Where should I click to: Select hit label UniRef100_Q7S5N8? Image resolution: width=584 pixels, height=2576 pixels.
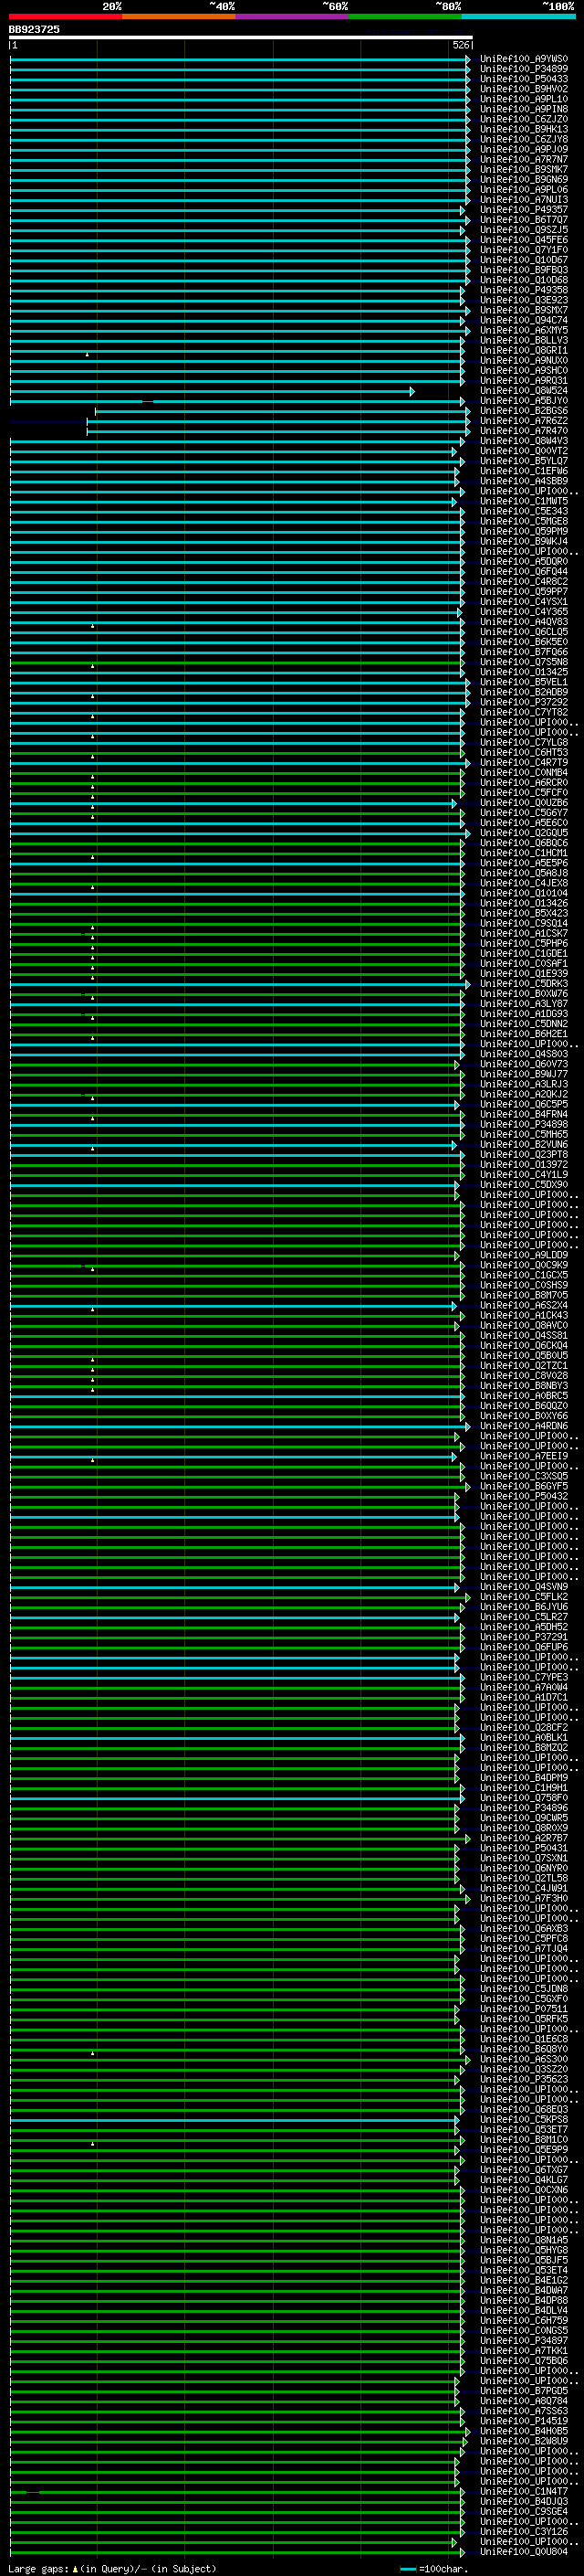point(524,662)
